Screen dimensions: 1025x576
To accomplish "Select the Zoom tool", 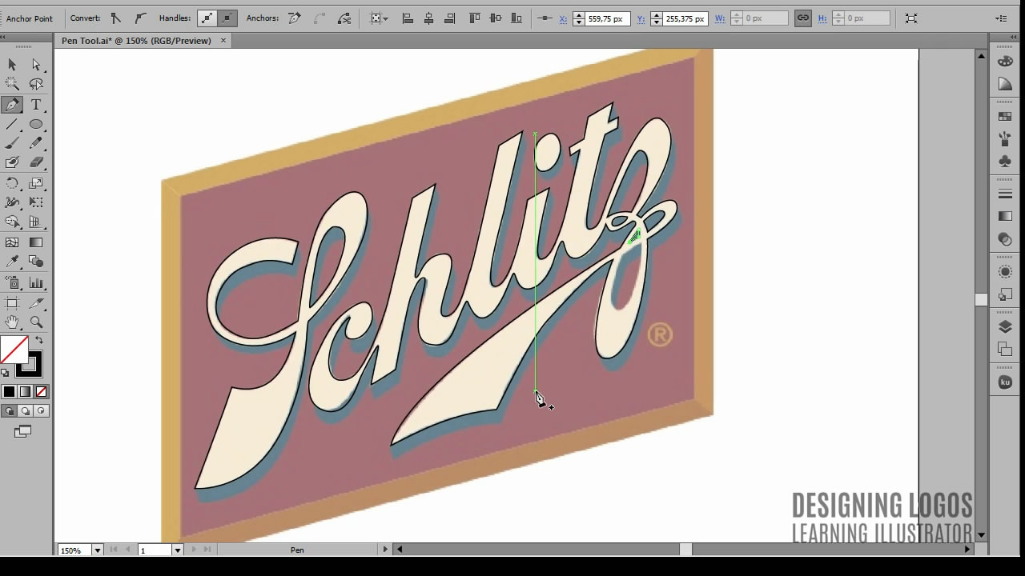I will click(x=36, y=322).
